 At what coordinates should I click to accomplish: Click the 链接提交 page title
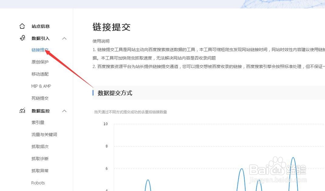(x=111, y=27)
